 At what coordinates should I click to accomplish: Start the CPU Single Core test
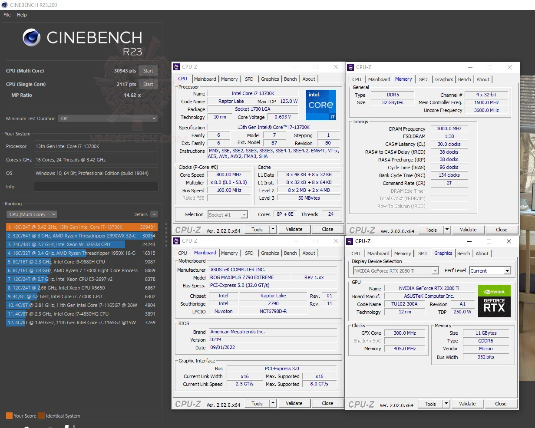[148, 84]
